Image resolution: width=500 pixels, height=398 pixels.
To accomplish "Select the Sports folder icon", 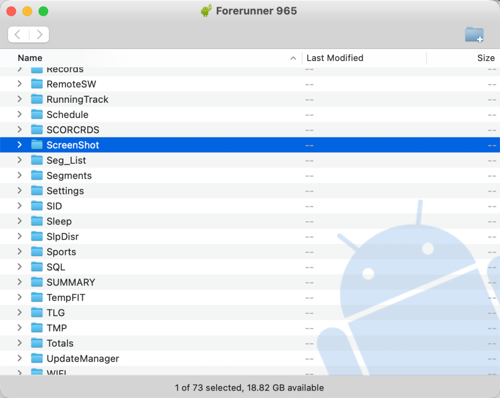I will click(37, 252).
